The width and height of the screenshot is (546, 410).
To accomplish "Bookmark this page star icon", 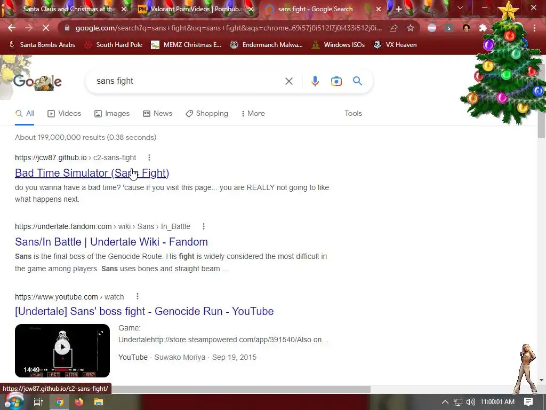I will pos(411,28).
